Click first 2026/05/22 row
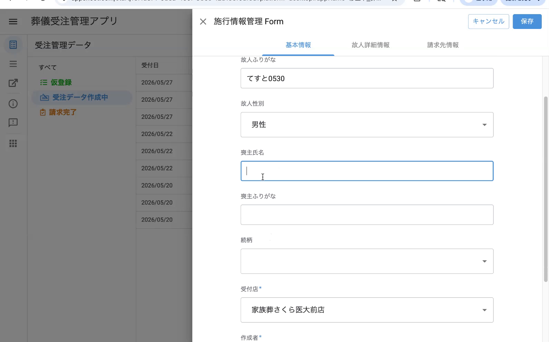Viewport: 549px width, 342px height. 164,134
